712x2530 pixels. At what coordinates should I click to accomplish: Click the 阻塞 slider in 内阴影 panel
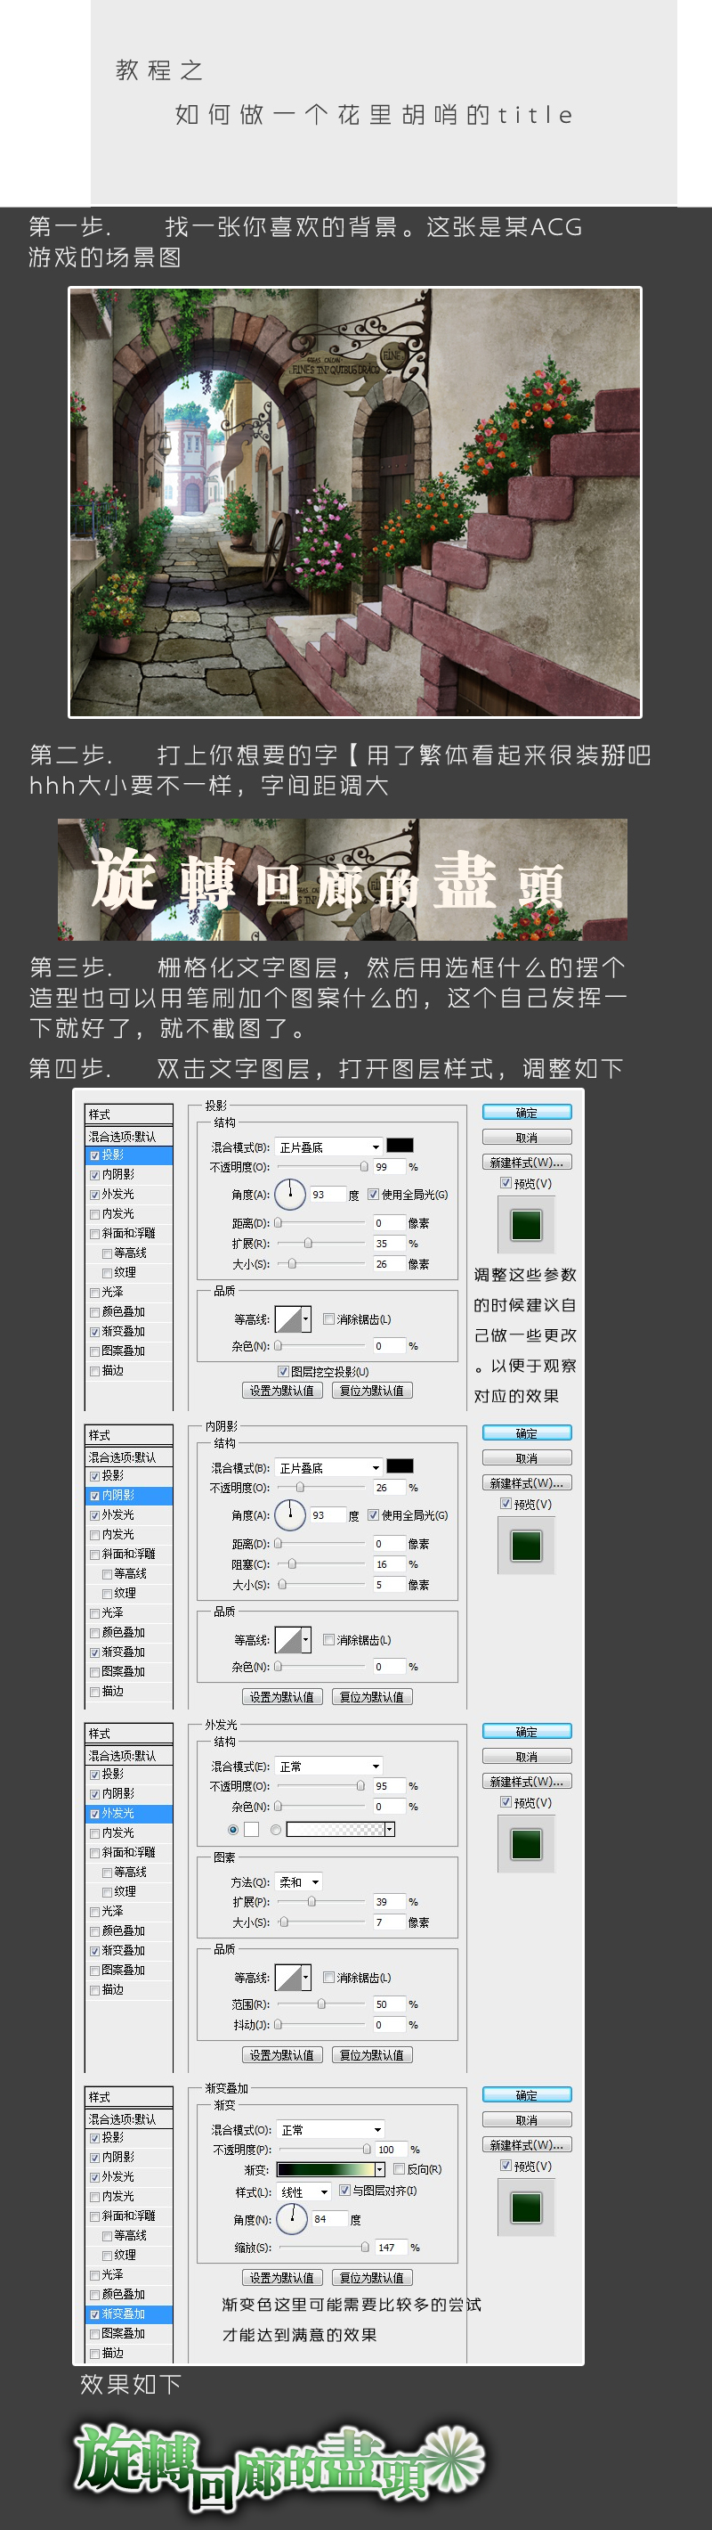point(321,1563)
